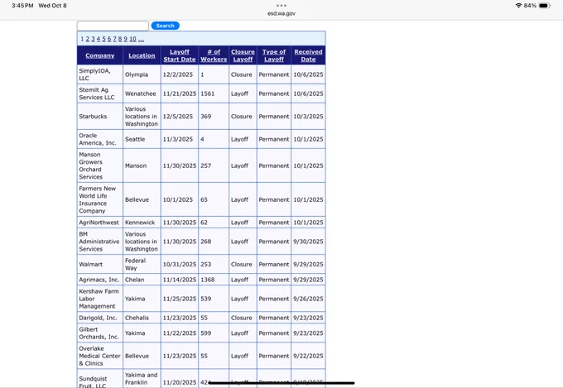
Task: Click the Chelan location cell
Action: click(142, 280)
